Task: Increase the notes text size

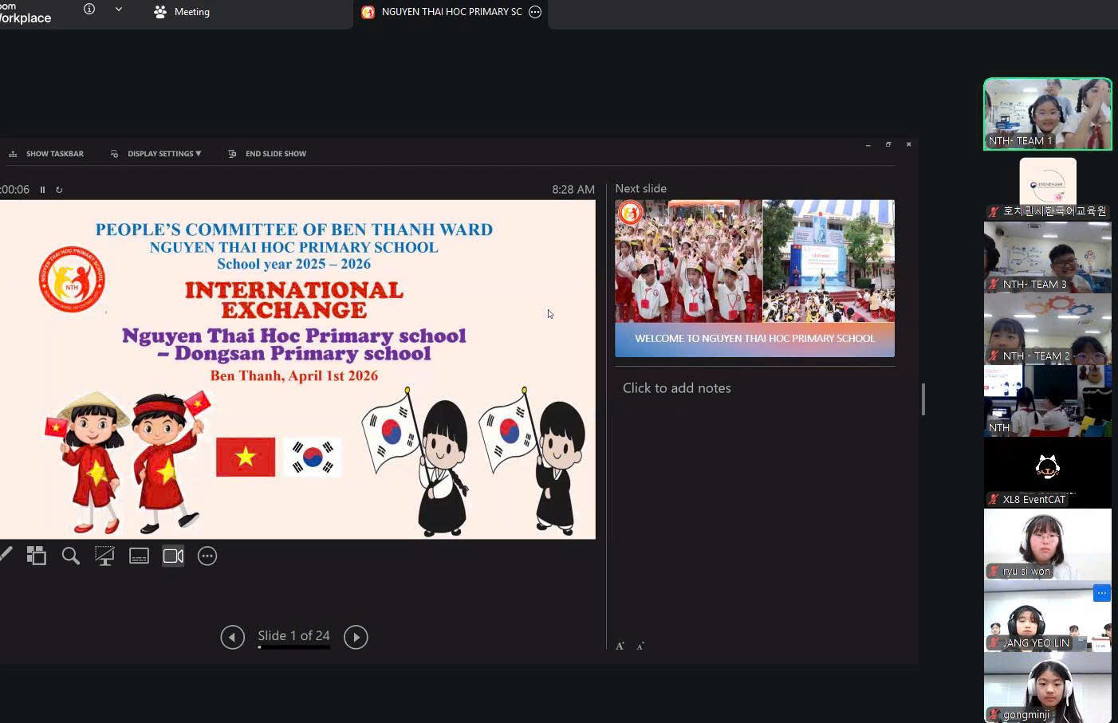Action: 620,646
